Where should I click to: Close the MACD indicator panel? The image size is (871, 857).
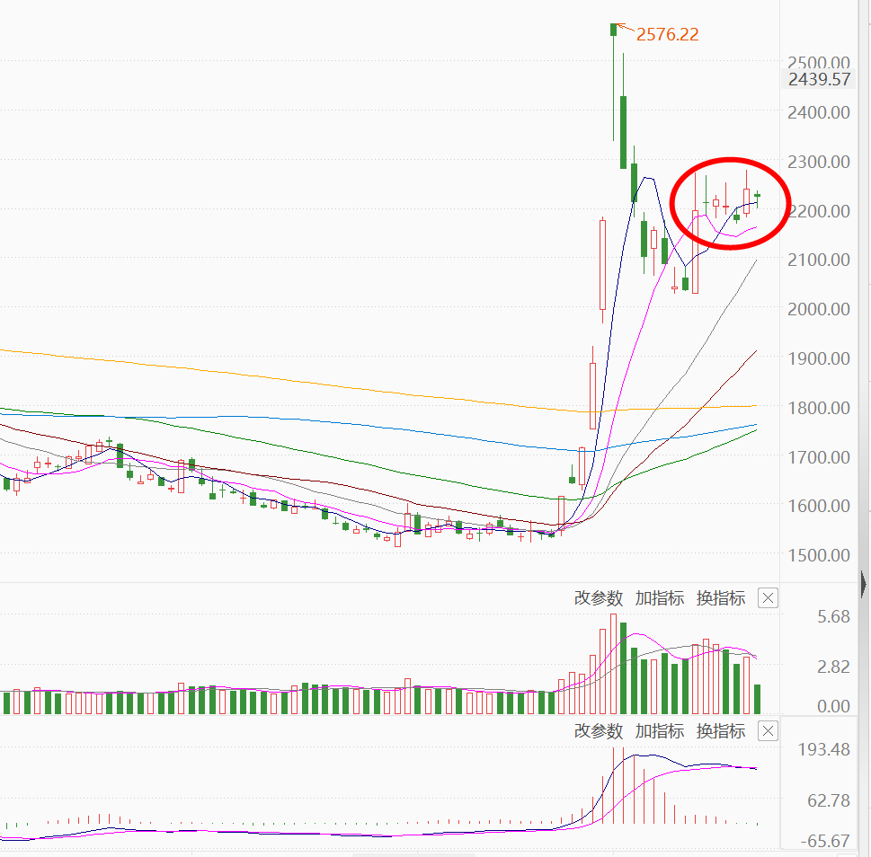click(769, 731)
